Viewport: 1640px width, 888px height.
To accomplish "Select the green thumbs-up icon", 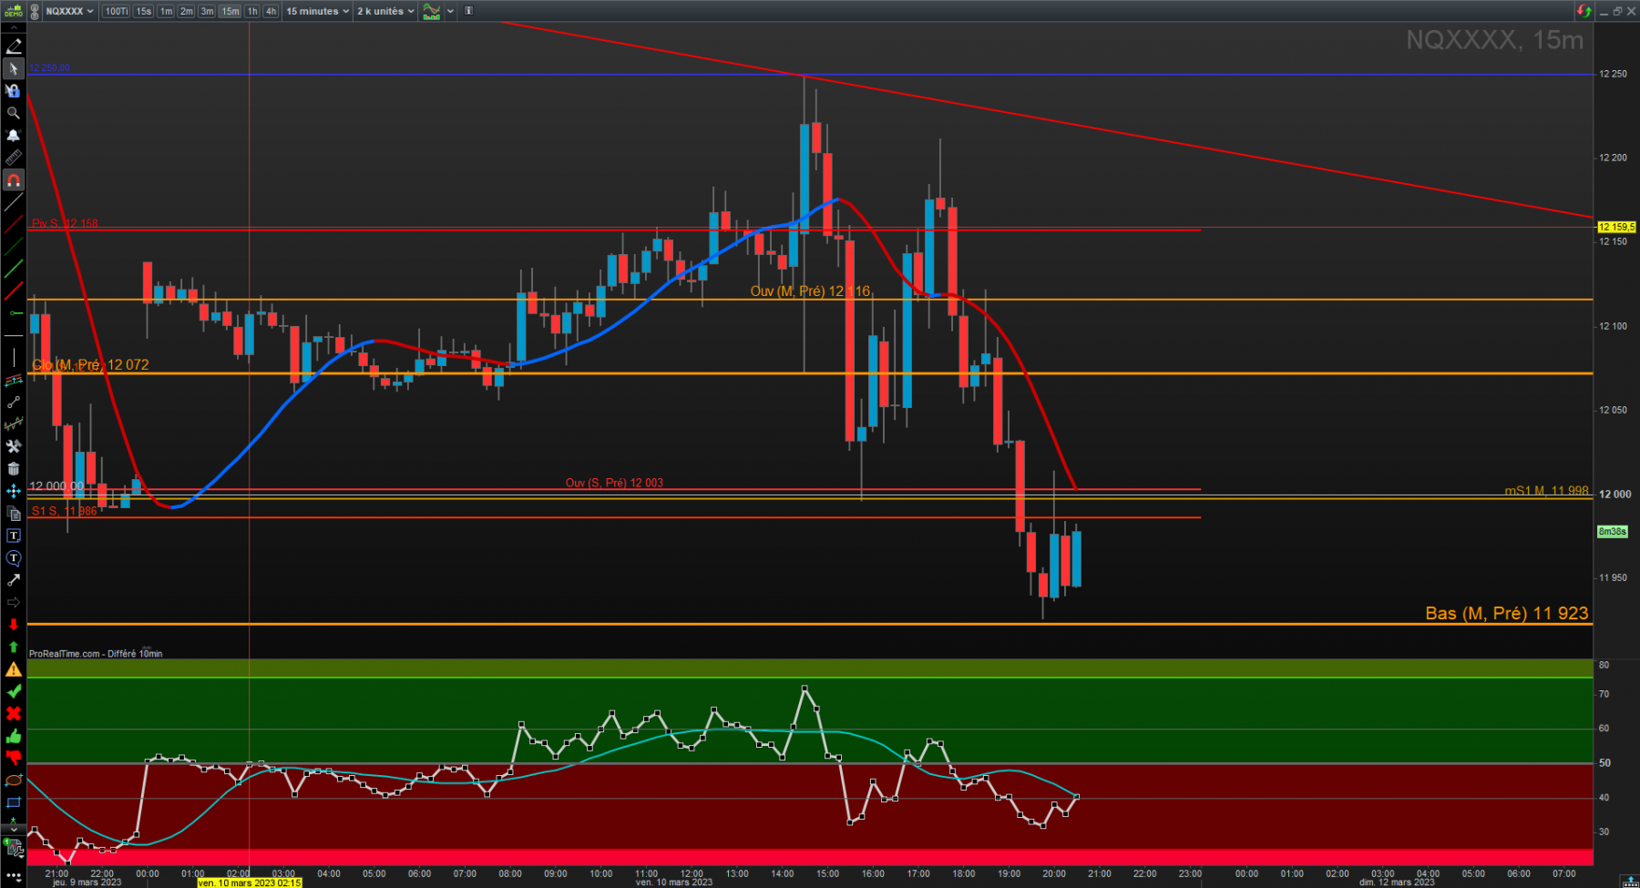I will (x=13, y=736).
